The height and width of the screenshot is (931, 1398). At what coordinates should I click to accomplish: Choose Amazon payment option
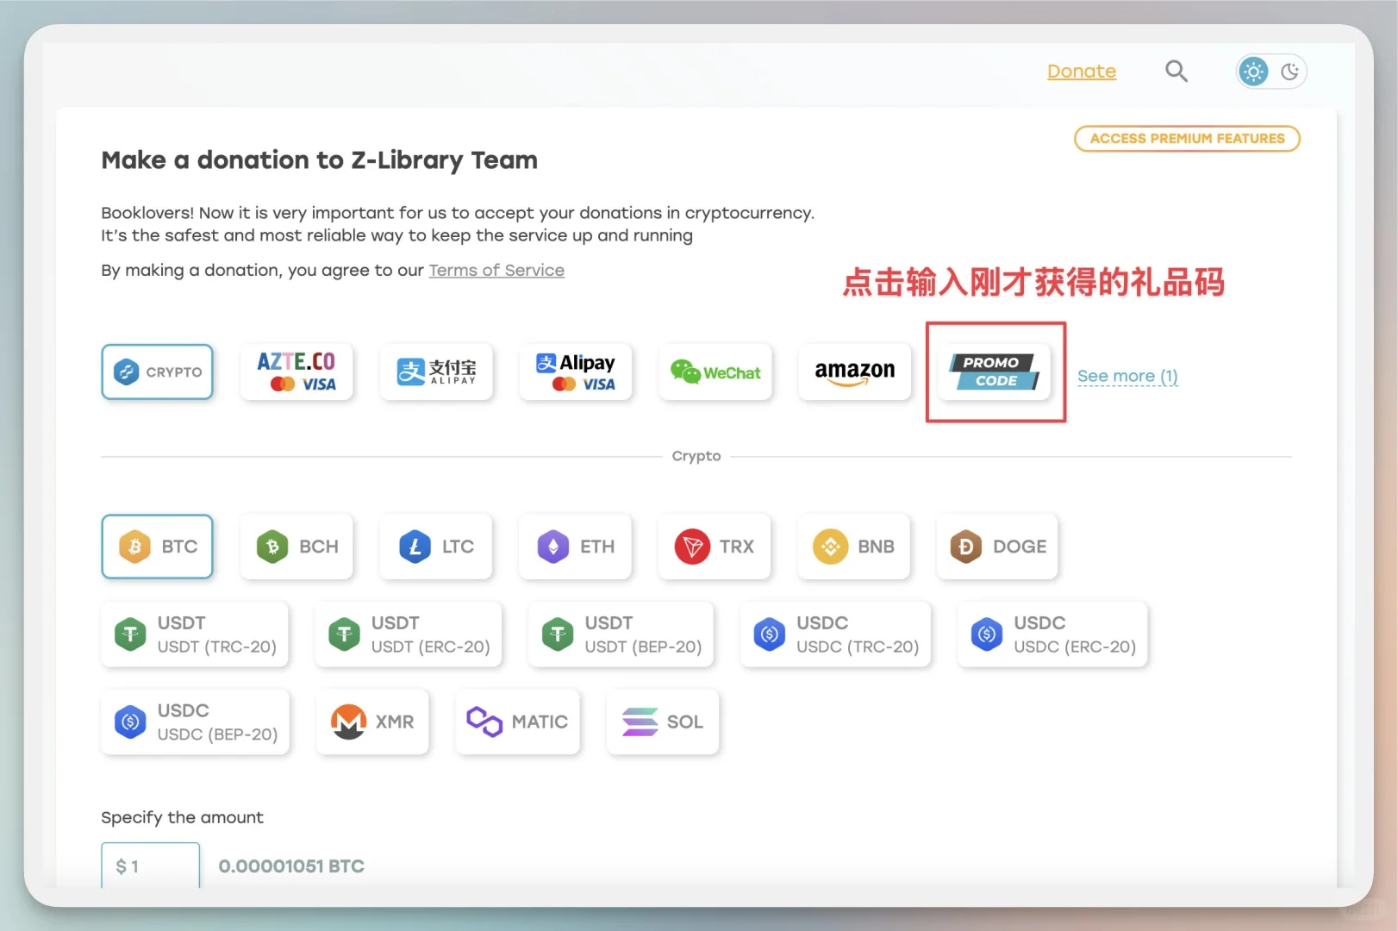click(855, 372)
